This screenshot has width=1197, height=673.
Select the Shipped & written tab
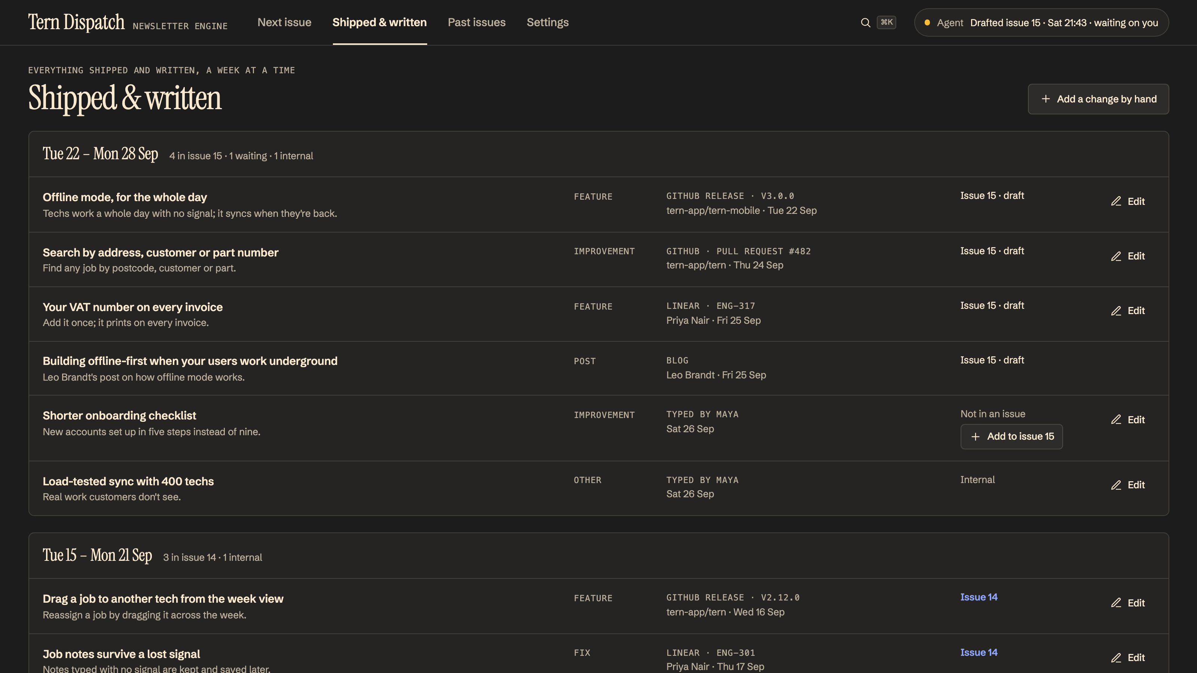click(x=380, y=22)
